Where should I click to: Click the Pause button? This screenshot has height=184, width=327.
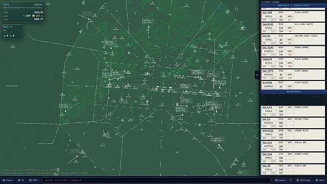tap(8, 180)
